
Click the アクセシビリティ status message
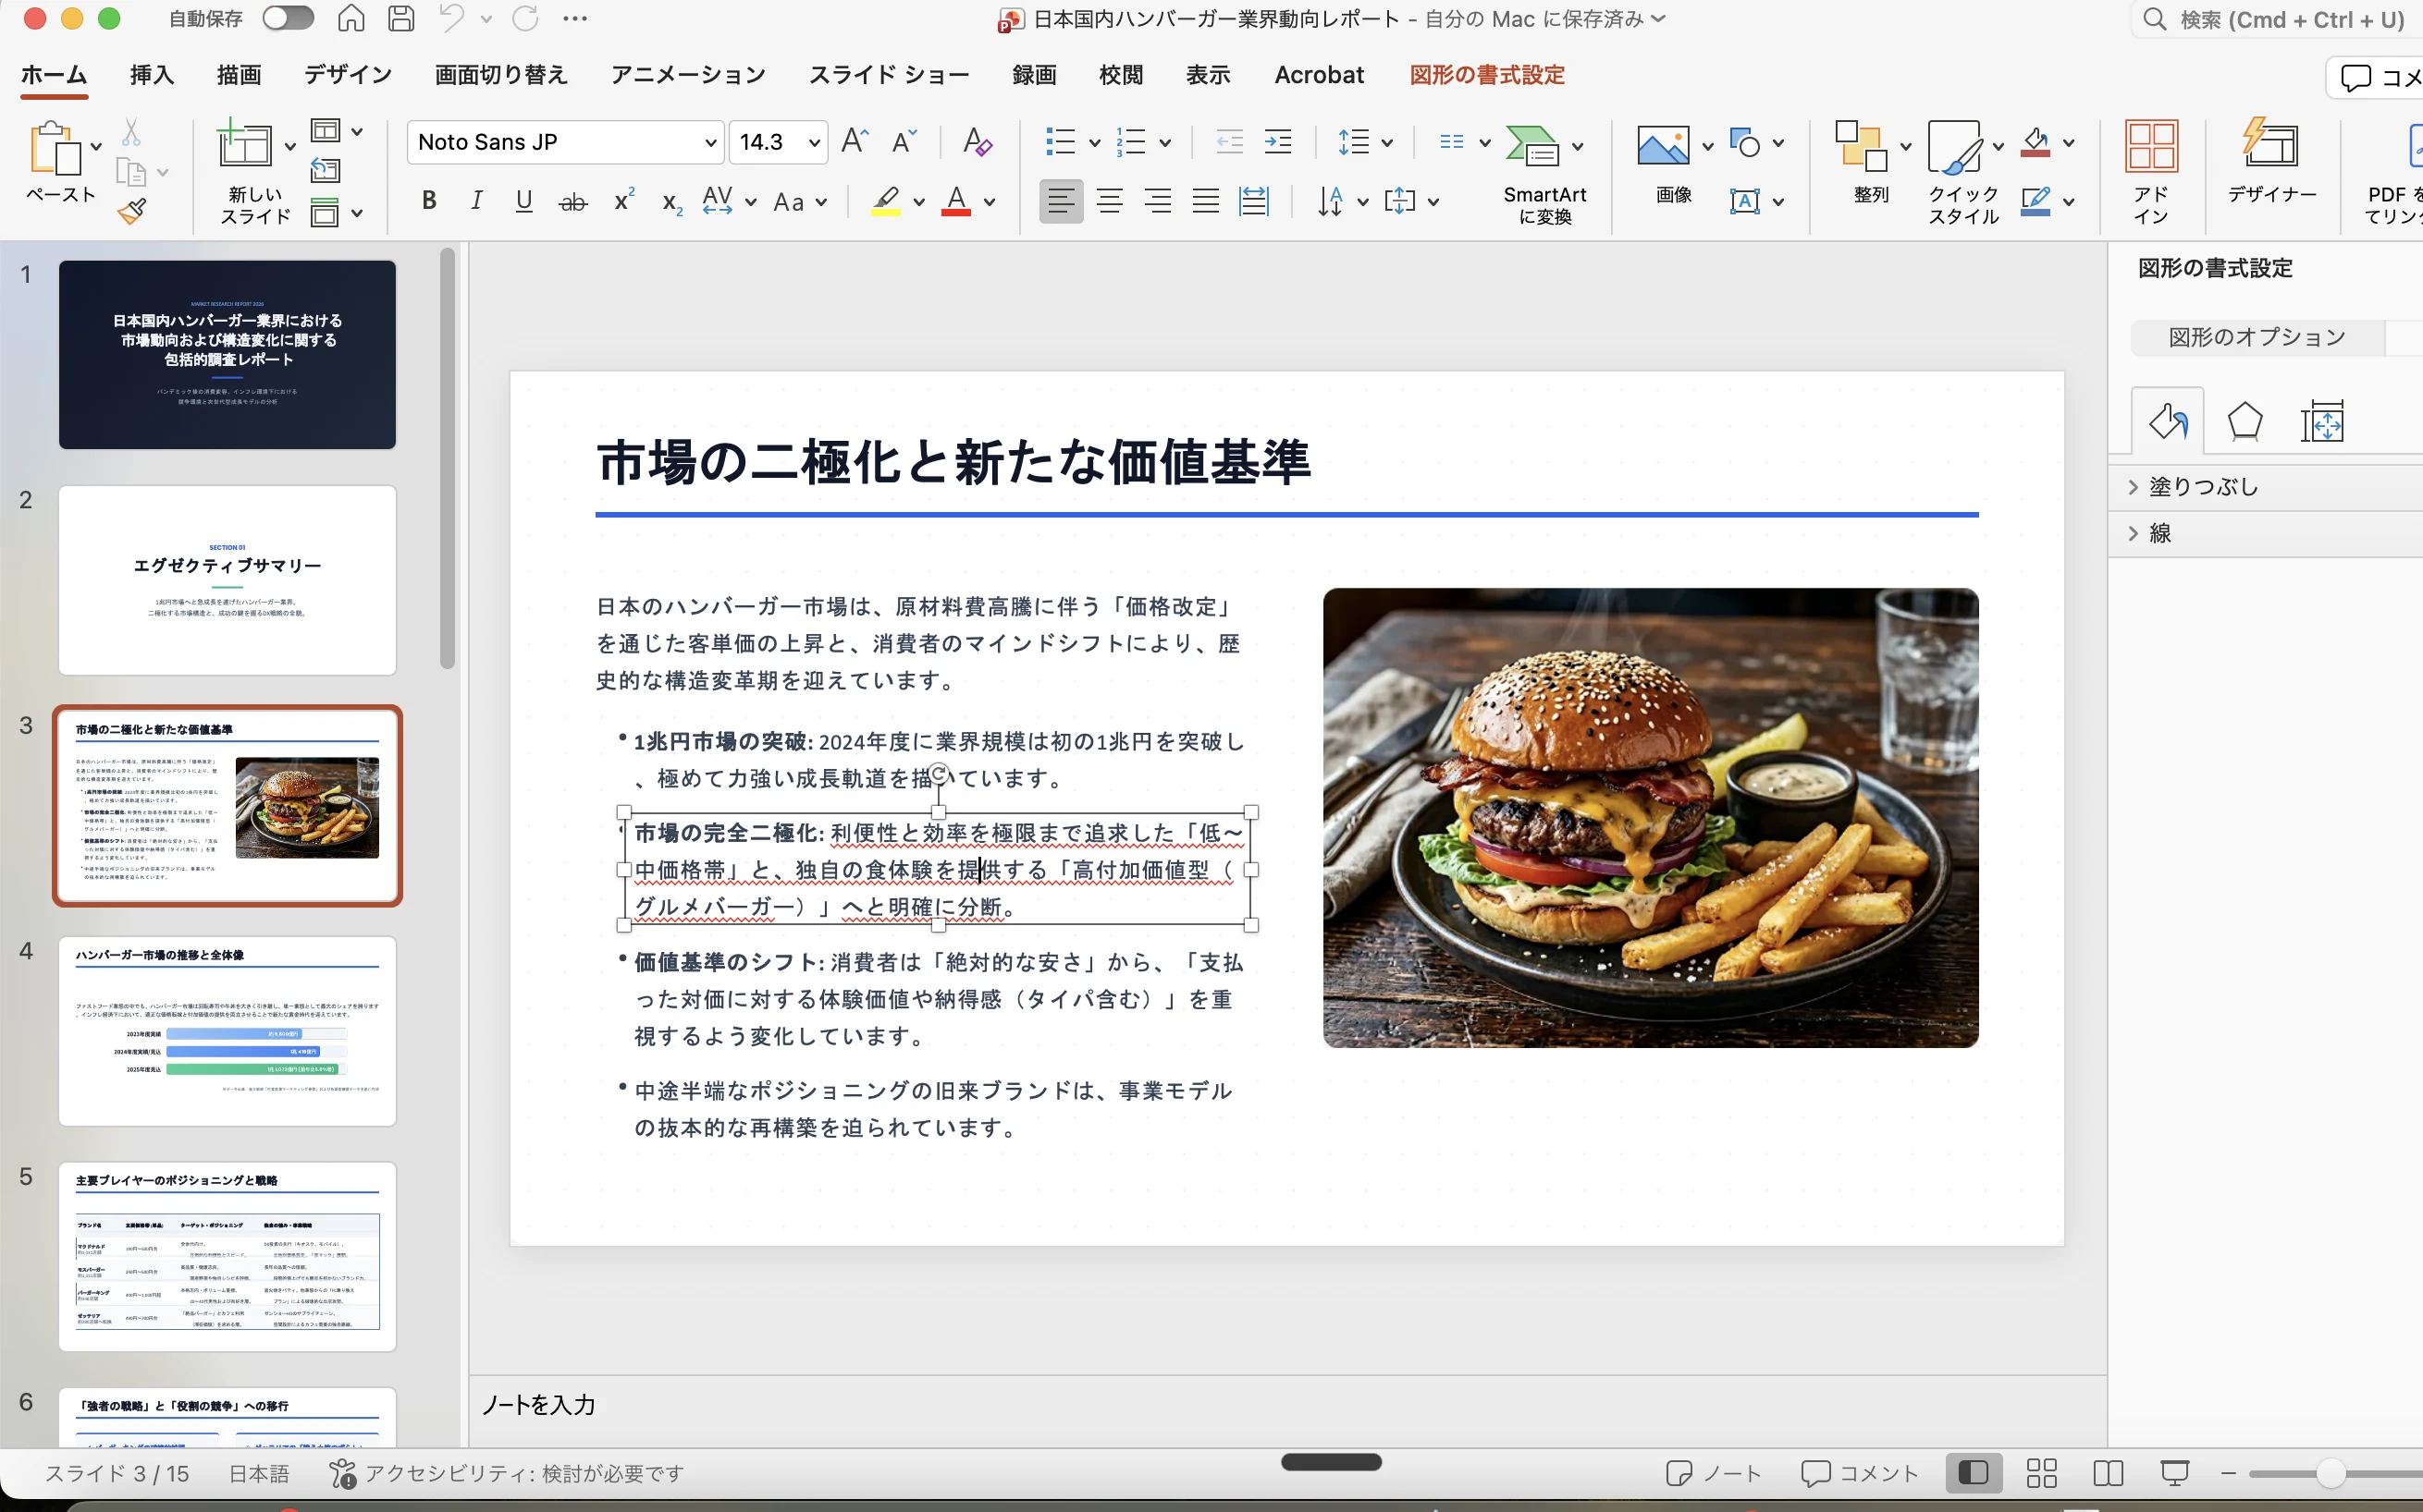506,1473
